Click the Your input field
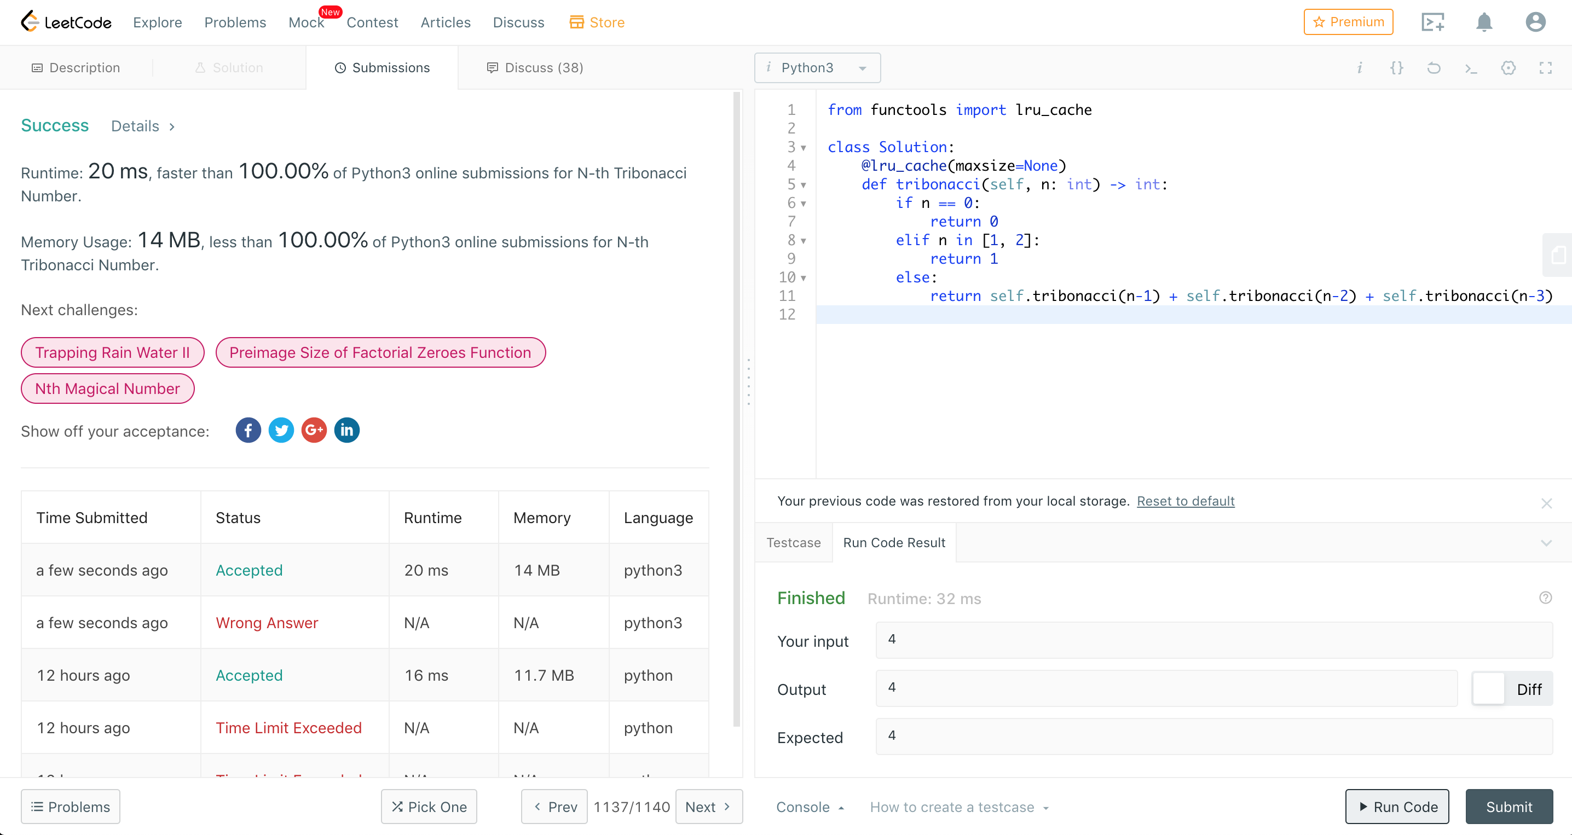Viewport: 1572px width, 835px height. [1214, 640]
